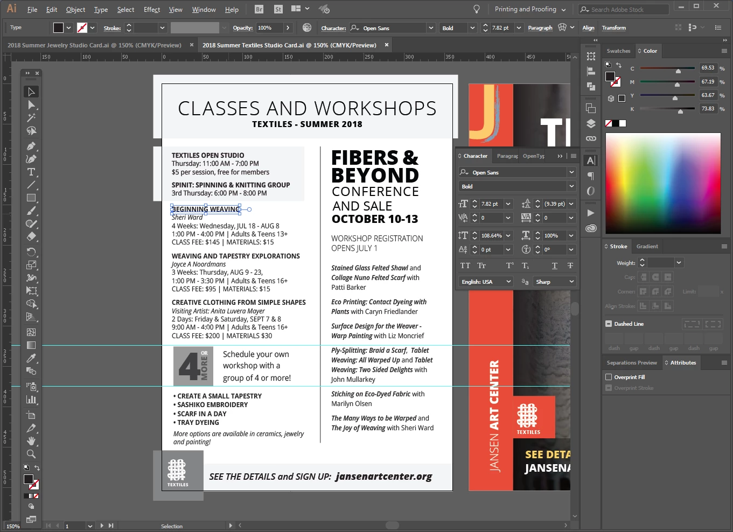
Task: Open the control bar font size 7.82 pt dropdown
Action: (519, 28)
